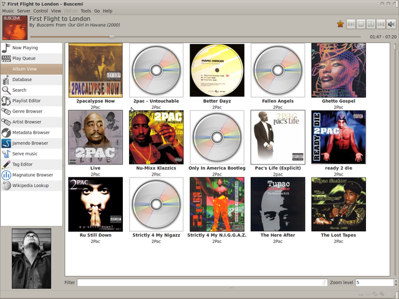Click the song progress slider handle
Viewport: 399px width, 299px height.
click(112, 37)
